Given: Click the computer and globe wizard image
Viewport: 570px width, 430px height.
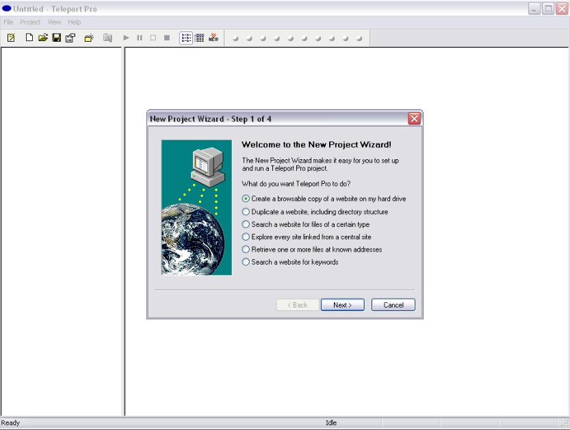Looking at the screenshot, I should [x=196, y=207].
